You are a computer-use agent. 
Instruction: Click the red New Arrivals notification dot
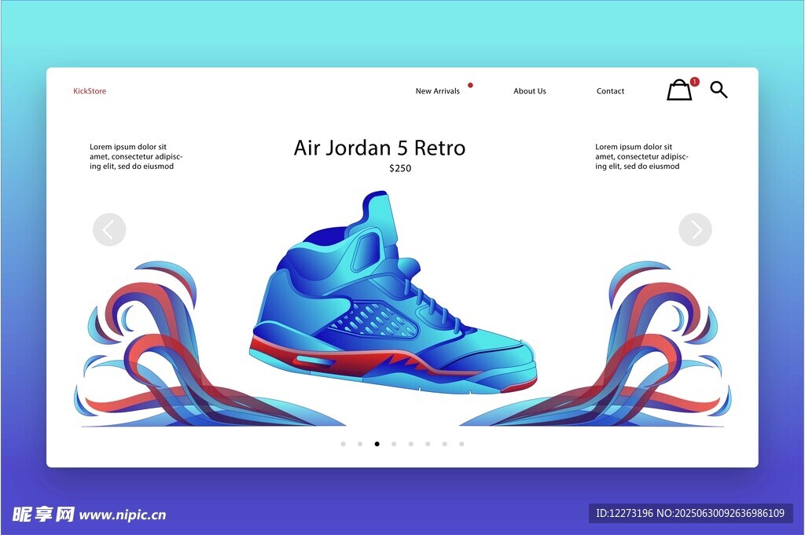pyautogui.click(x=470, y=85)
